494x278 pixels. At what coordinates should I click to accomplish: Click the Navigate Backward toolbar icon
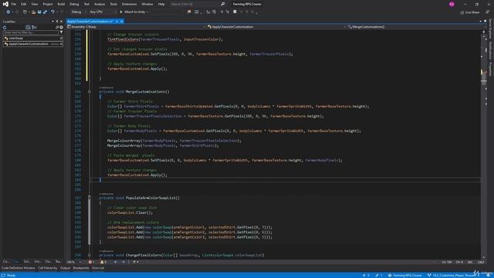pos(8,12)
